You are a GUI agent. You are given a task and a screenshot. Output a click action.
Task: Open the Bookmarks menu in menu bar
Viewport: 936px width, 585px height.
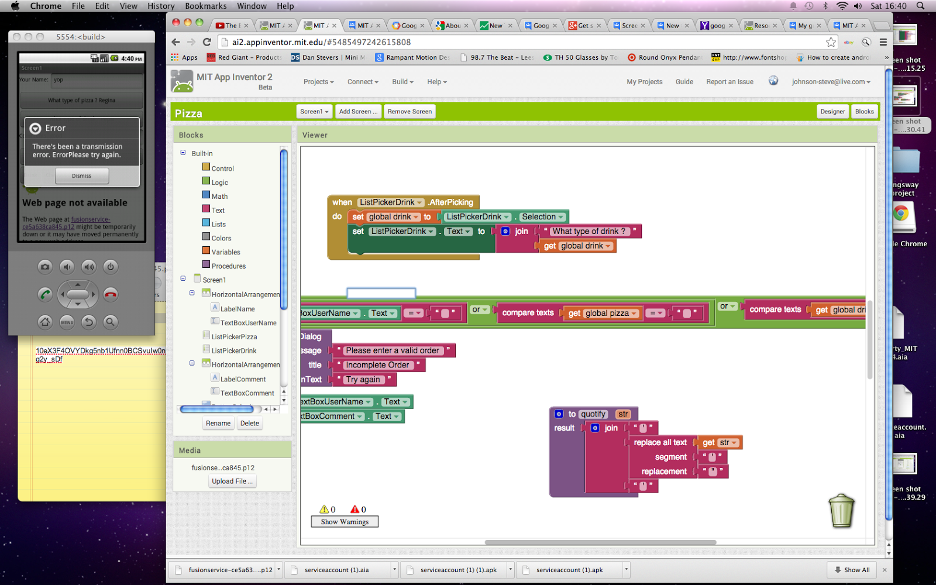205,6
